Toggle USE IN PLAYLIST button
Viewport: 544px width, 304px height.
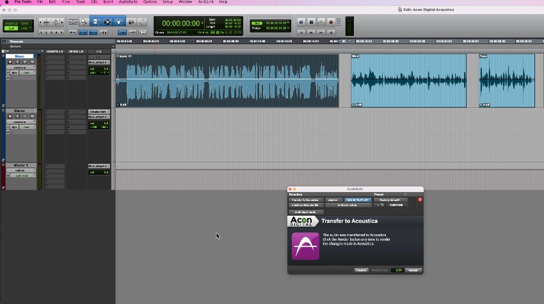[358, 200]
